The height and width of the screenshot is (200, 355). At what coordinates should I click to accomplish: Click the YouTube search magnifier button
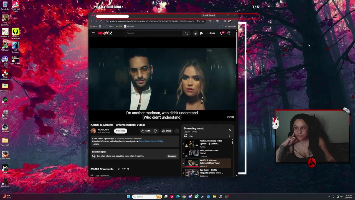pos(186,33)
